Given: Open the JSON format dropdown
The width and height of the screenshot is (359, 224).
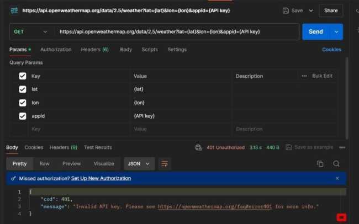Looking at the screenshot, I should (x=139, y=164).
